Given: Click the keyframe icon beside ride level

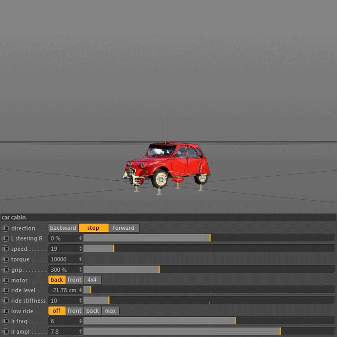Looking at the screenshot, I should click(5, 290).
